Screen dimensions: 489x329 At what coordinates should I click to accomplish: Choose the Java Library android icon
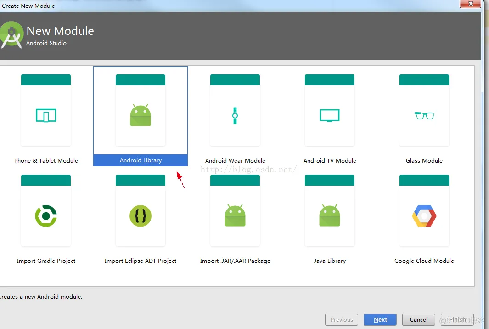(x=330, y=216)
